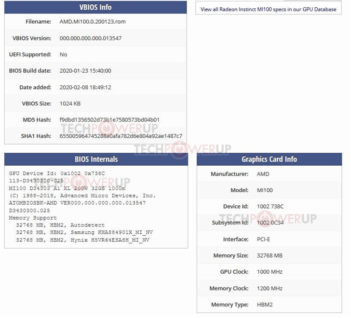Click Manufacturer value AMD

pyautogui.click(x=263, y=174)
